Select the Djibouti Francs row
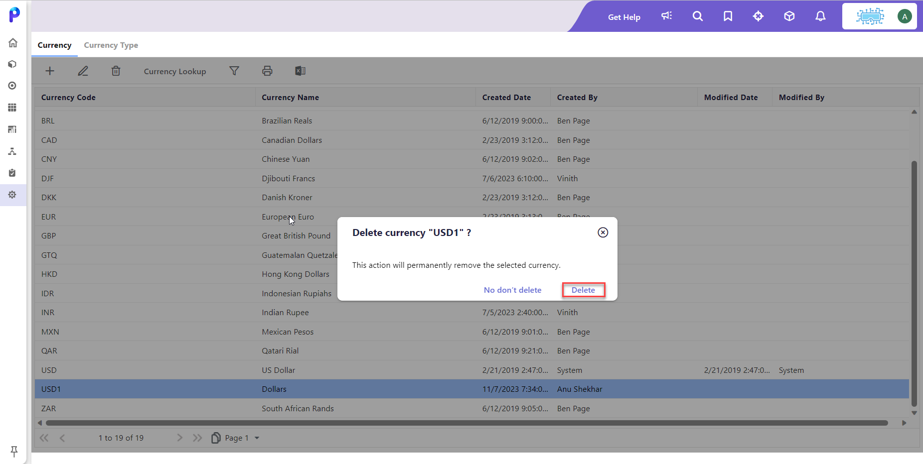Image resolution: width=923 pixels, height=464 pixels. [472, 178]
